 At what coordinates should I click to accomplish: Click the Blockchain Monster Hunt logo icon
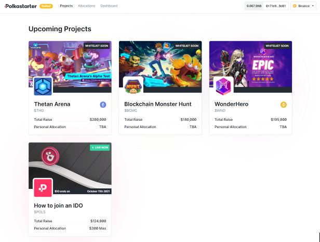point(133,86)
